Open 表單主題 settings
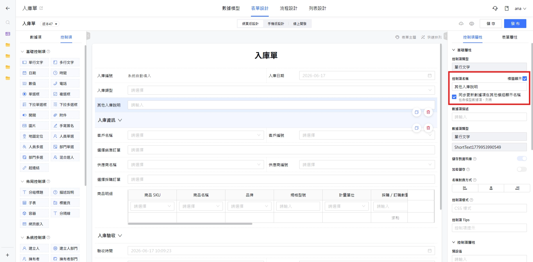This screenshot has width=533, height=262. point(406,37)
